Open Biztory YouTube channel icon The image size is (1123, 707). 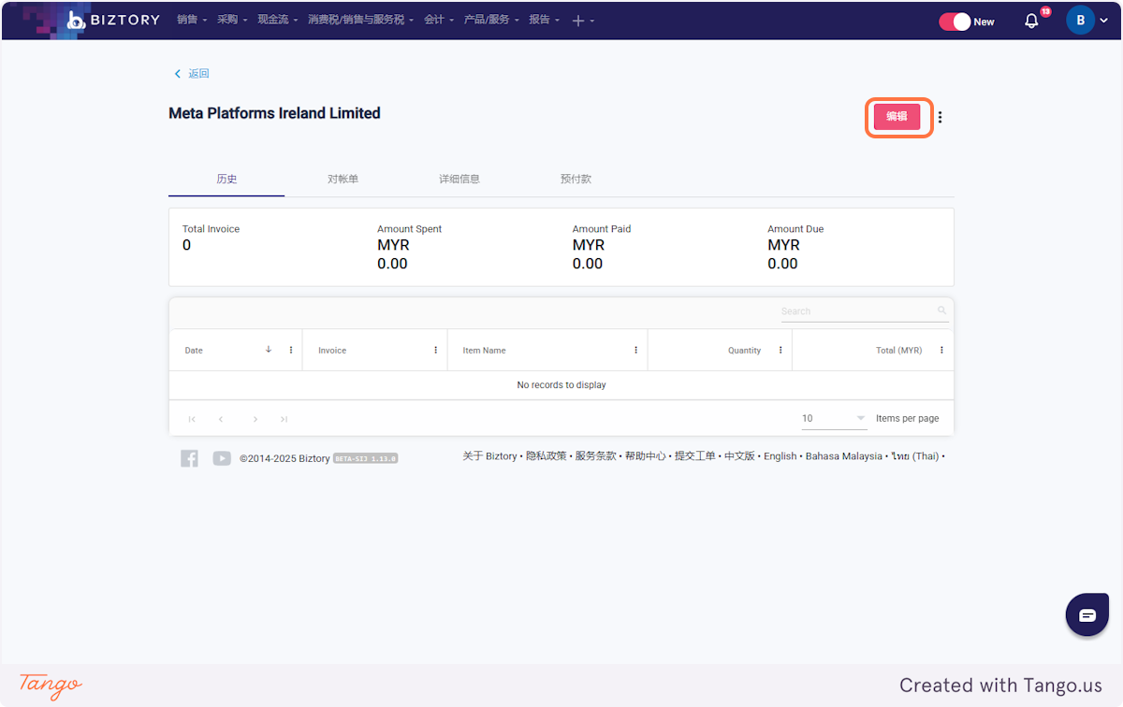coord(222,458)
